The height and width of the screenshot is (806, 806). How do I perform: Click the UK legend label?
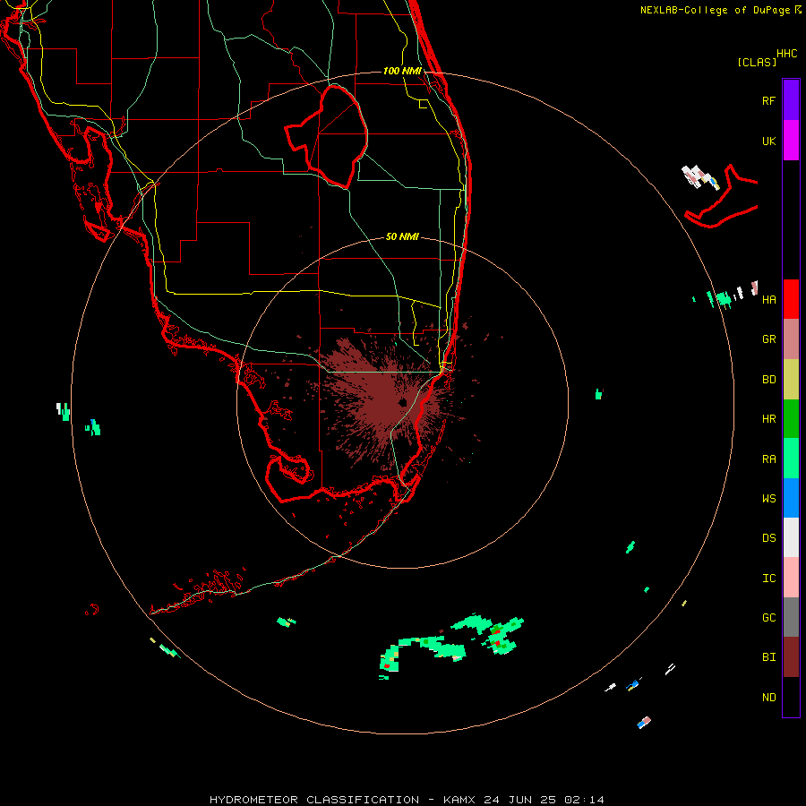coord(768,141)
